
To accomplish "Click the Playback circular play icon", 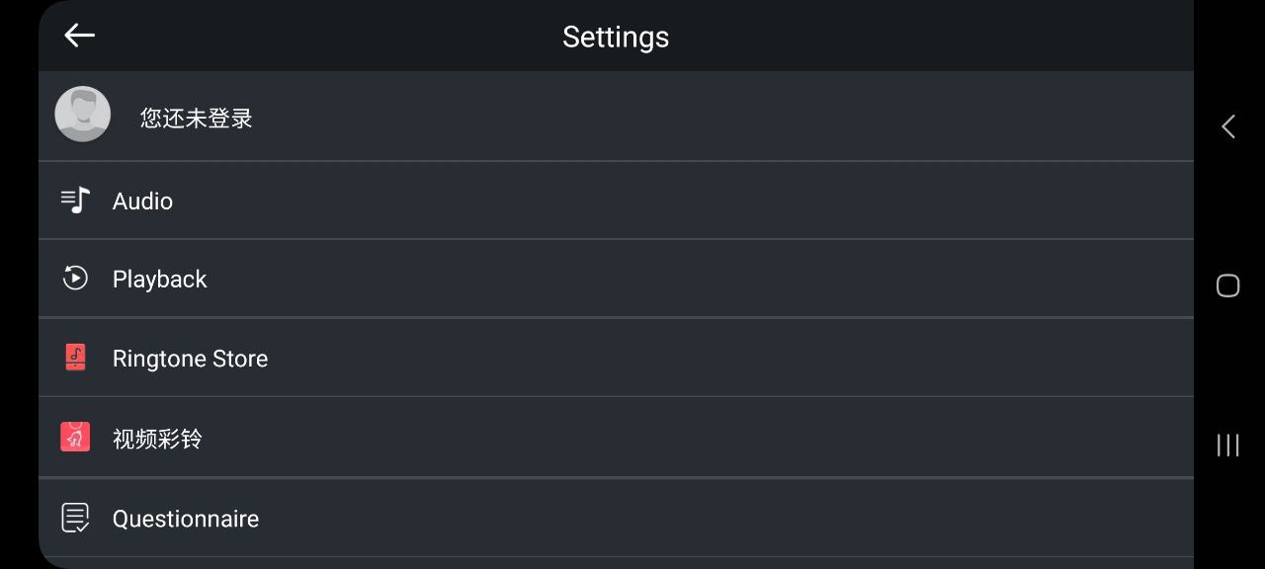I will click(x=75, y=279).
